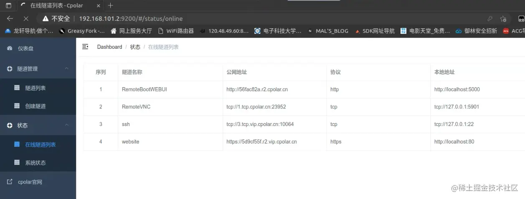Stop page loading with X button
This screenshot has width=525, height=199.
26,18
